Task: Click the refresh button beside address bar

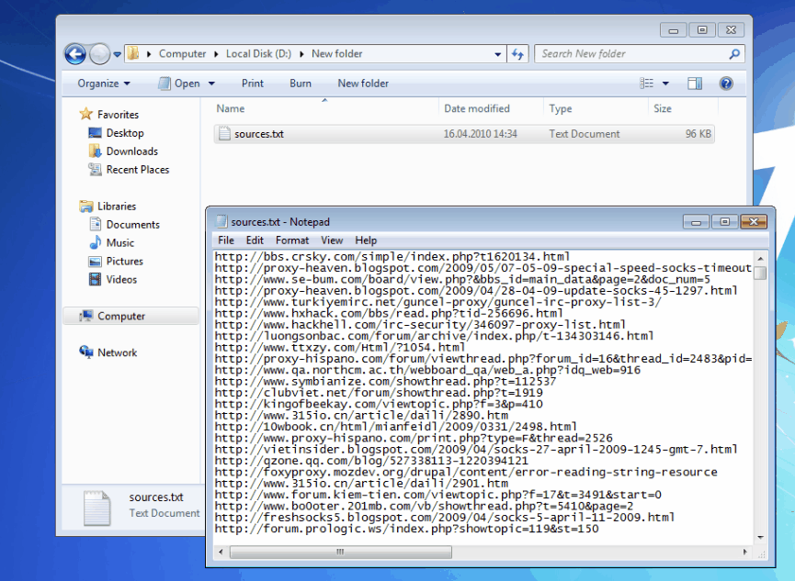Action: pos(517,54)
